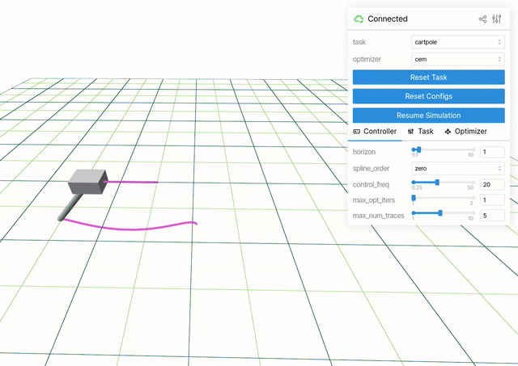Click the Task tab sliders icon
This screenshot has width=518, height=366.
click(x=411, y=131)
